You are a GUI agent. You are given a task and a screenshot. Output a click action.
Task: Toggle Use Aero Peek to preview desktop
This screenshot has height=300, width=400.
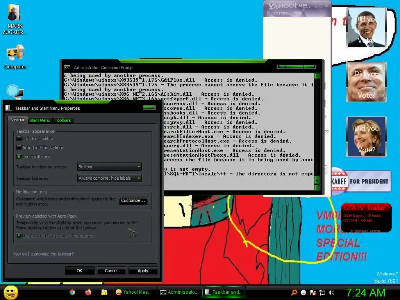19,236
